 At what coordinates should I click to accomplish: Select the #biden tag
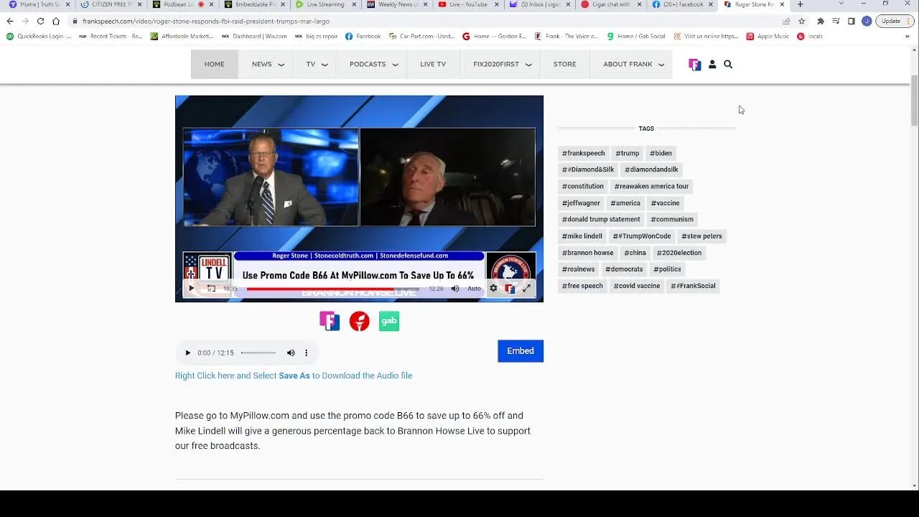coord(661,153)
